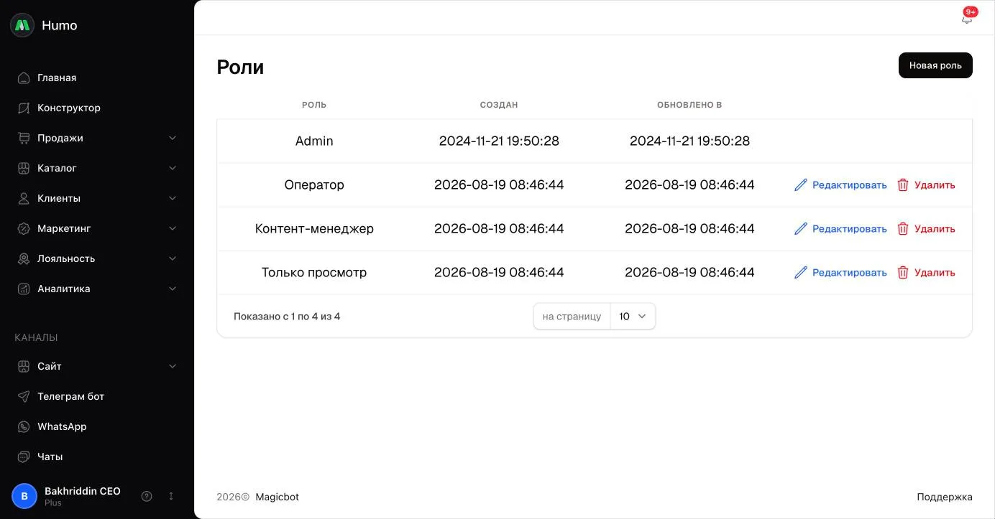Image resolution: width=995 pixels, height=519 pixels.
Task: Expand the Аналитика menu chevron
Action: pyautogui.click(x=173, y=289)
